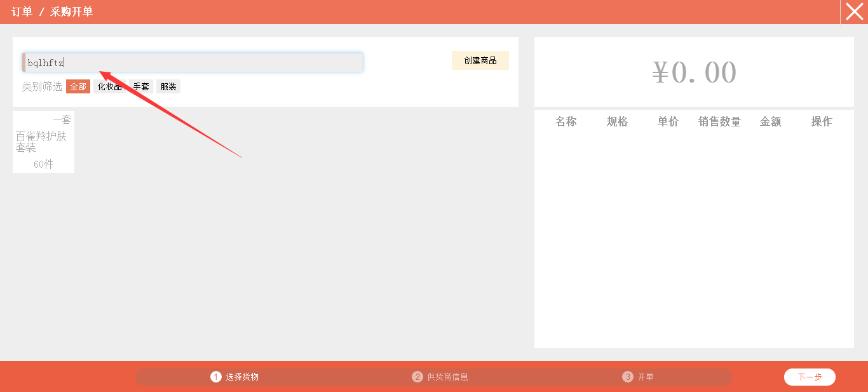
Task: Click the product search input field
Action: pos(193,62)
